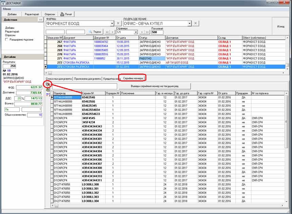The image size is (292, 214).
Task: Click the Статус column header
Action: (x=152, y=38)
